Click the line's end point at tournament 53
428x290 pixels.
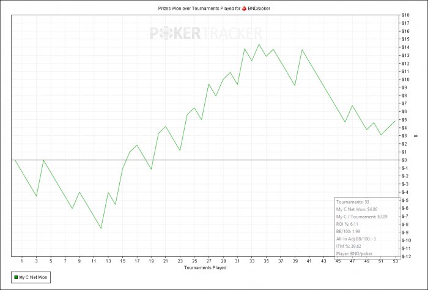click(395, 121)
